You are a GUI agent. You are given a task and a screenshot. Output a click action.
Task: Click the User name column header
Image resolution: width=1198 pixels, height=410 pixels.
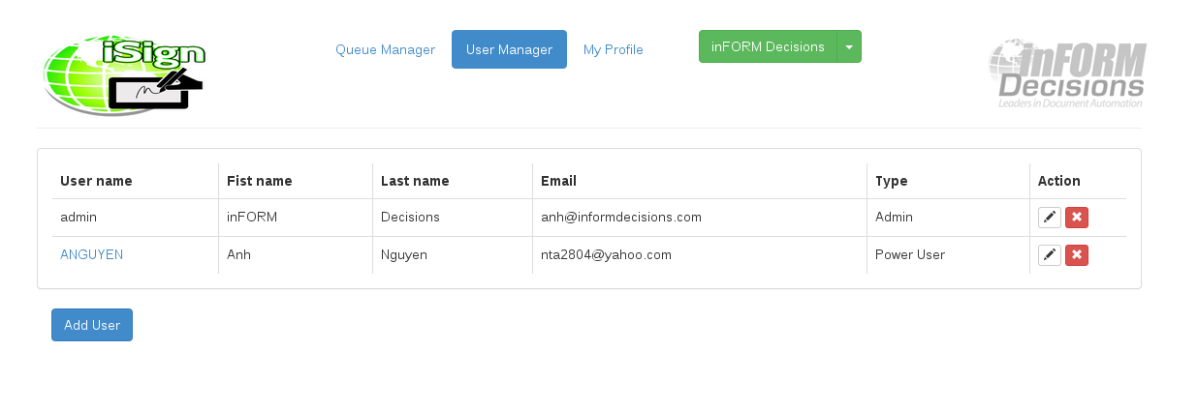click(x=96, y=181)
